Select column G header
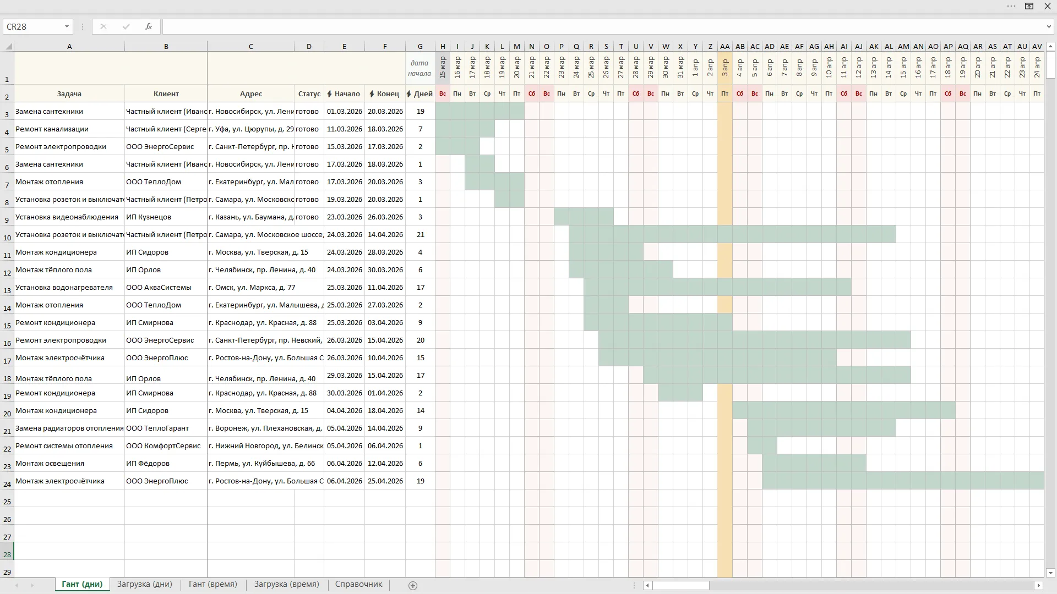 pyautogui.click(x=420, y=47)
